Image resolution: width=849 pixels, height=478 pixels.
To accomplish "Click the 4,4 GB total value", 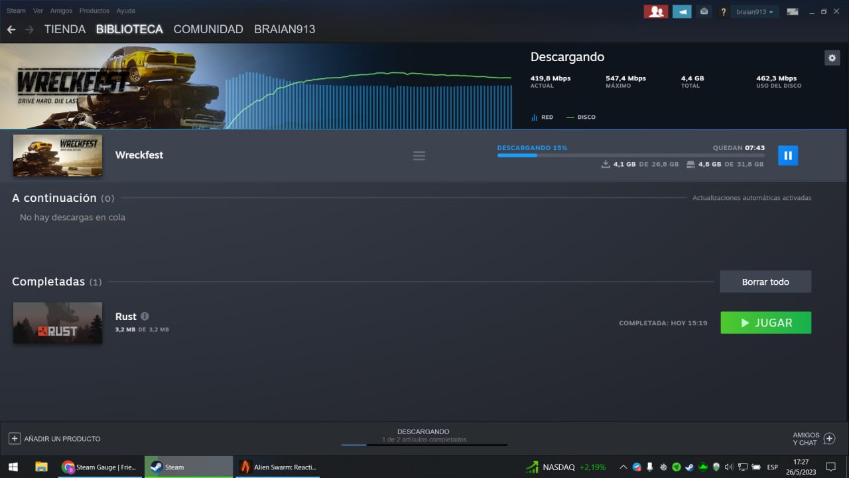I will coord(692,78).
